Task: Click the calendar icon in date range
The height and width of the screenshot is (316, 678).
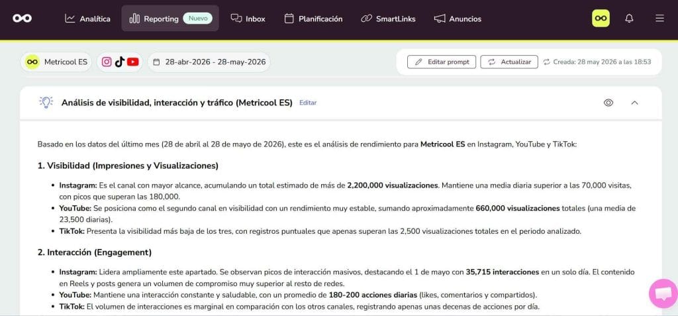Action: pos(156,62)
